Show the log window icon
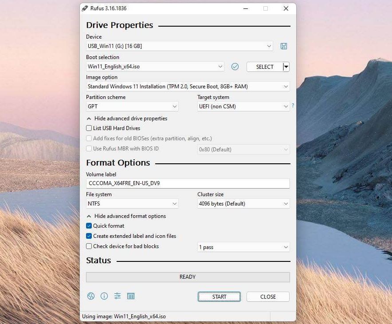Screen dimensions: 392x324 pos(131,296)
